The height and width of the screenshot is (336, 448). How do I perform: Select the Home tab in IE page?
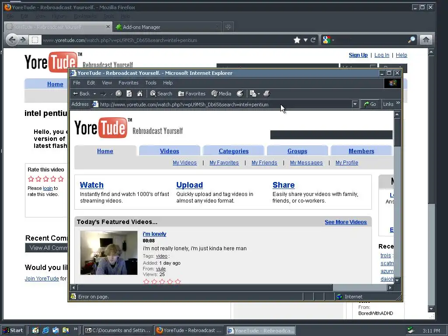tap(105, 151)
